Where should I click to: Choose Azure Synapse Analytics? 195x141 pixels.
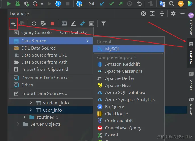(x=129, y=100)
